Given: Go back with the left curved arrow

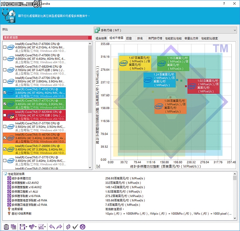Looking at the screenshot, I should pos(52,227).
